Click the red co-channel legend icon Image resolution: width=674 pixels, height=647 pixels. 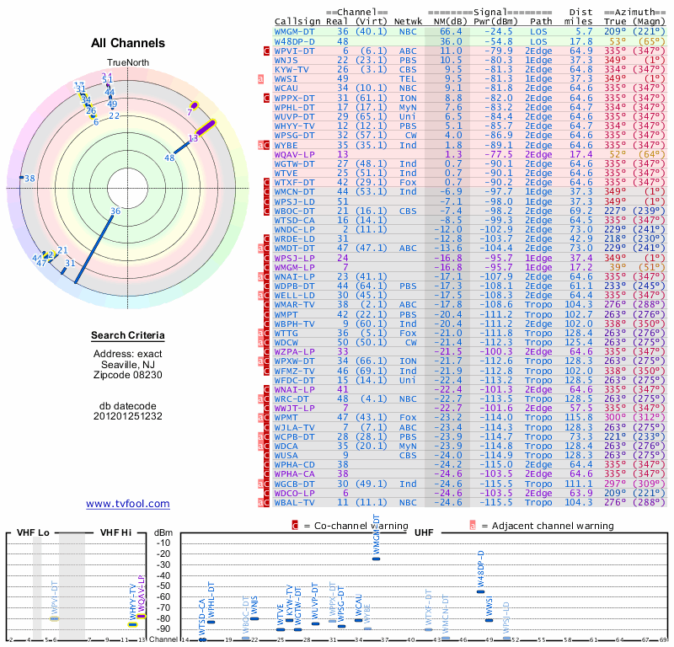coord(295,526)
